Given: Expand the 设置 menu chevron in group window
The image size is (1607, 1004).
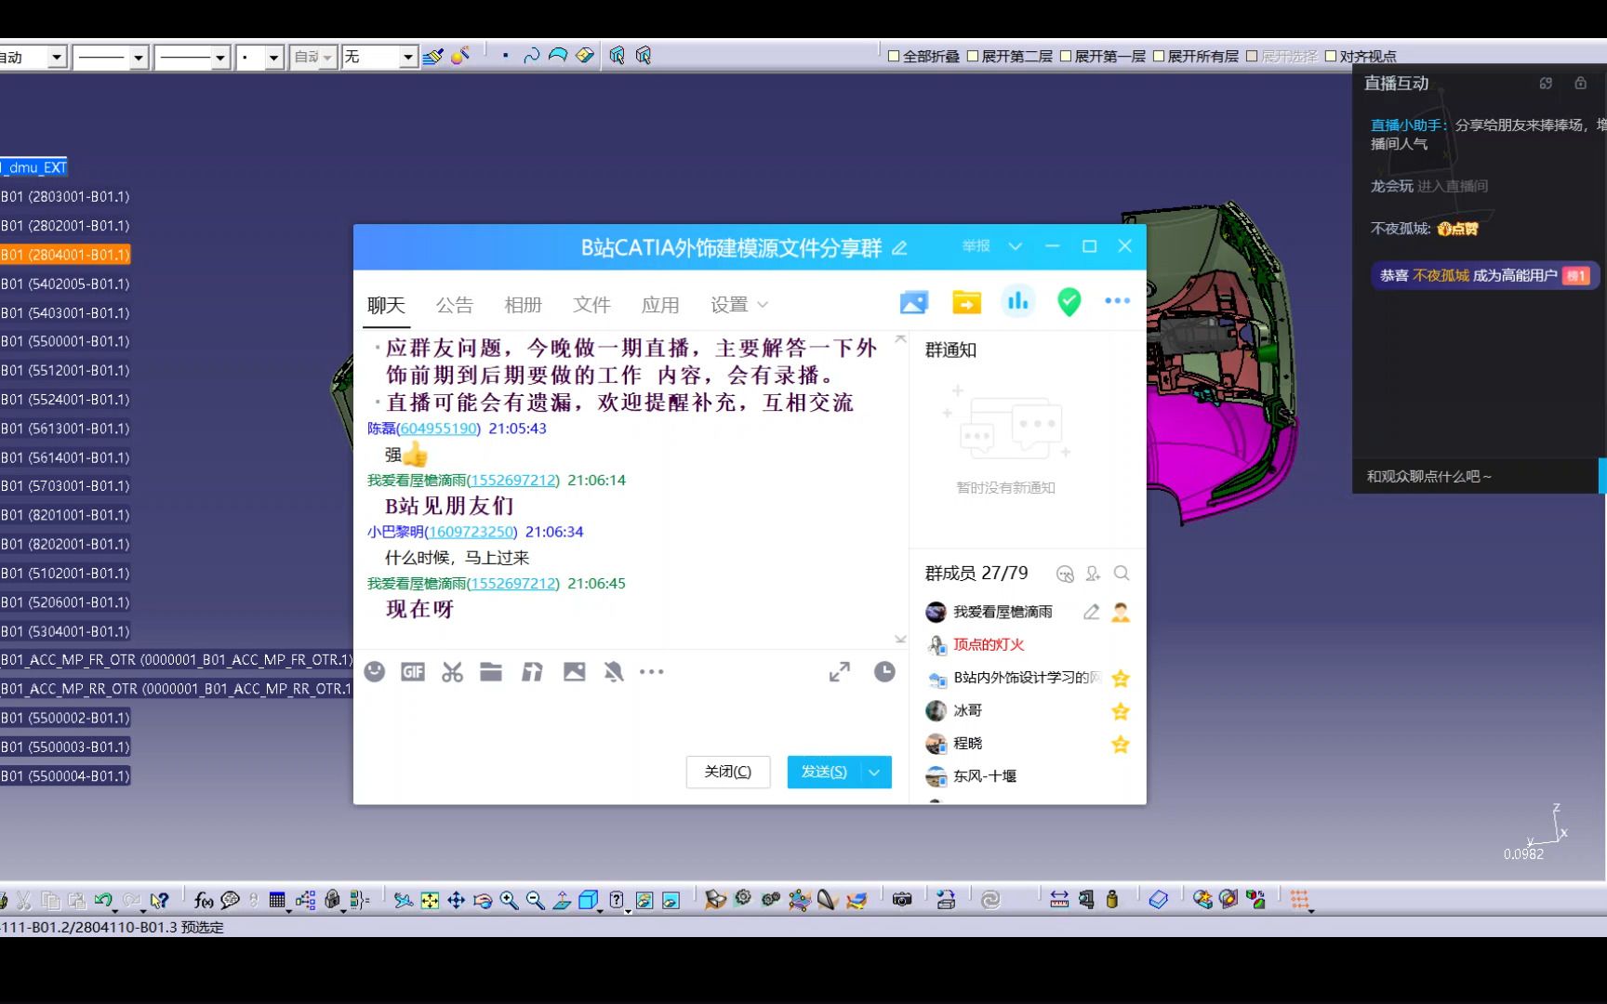Looking at the screenshot, I should tap(763, 305).
